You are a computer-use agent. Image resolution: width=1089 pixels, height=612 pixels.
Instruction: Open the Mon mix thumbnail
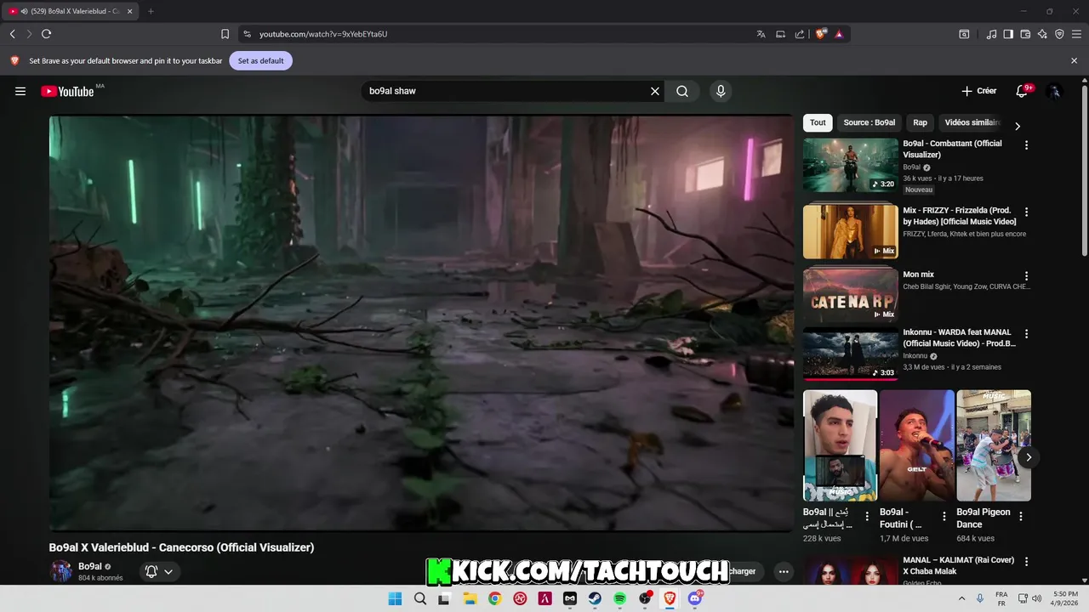click(x=851, y=295)
